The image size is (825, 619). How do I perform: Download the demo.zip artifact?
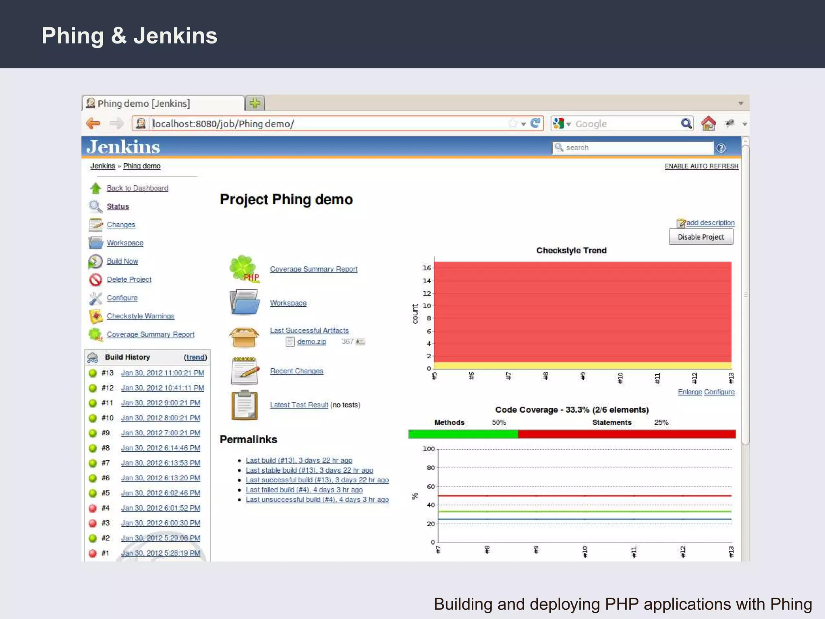click(x=311, y=342)
